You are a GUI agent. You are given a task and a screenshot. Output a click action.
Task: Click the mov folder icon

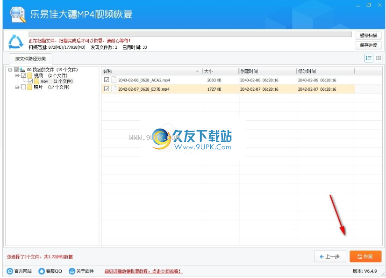coord(36,81)
